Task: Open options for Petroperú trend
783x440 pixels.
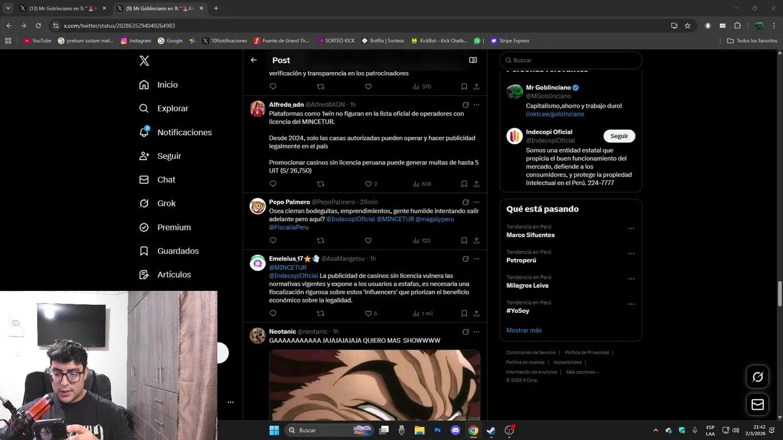Action: click(631, 254)
